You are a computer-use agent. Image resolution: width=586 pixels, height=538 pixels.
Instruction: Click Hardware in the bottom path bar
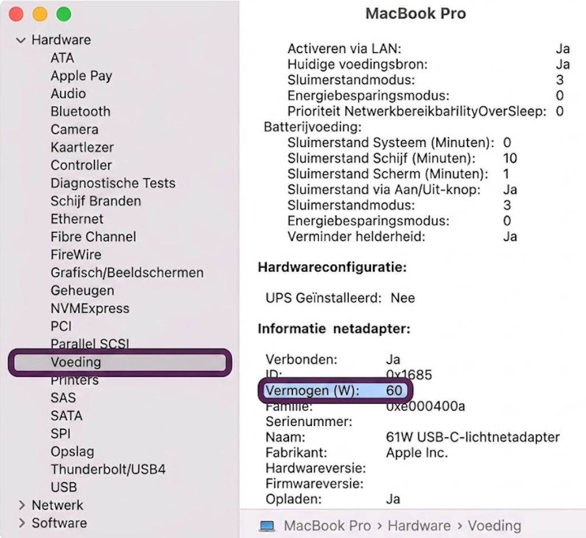(x=419, y=525)
